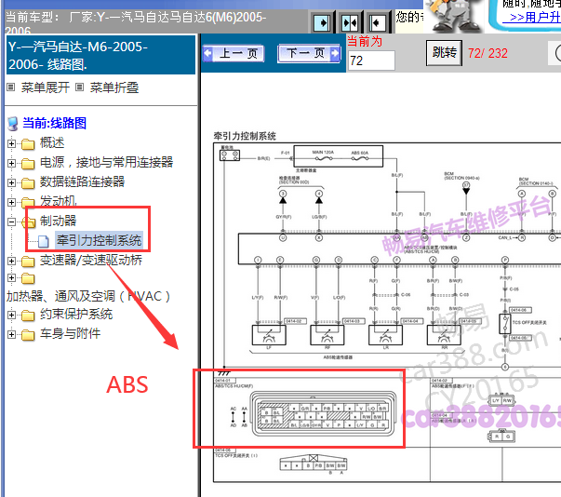Collapse the 制动器 tree node
561x497 pixels.
(x=11, y=222)
